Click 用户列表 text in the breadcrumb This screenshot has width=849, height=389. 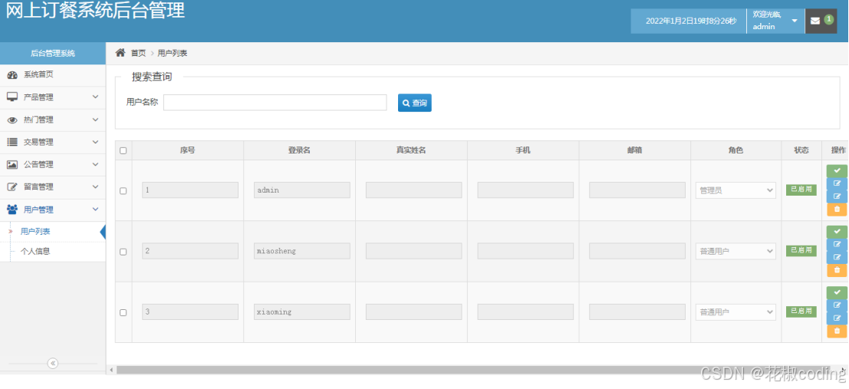point(173,53)
